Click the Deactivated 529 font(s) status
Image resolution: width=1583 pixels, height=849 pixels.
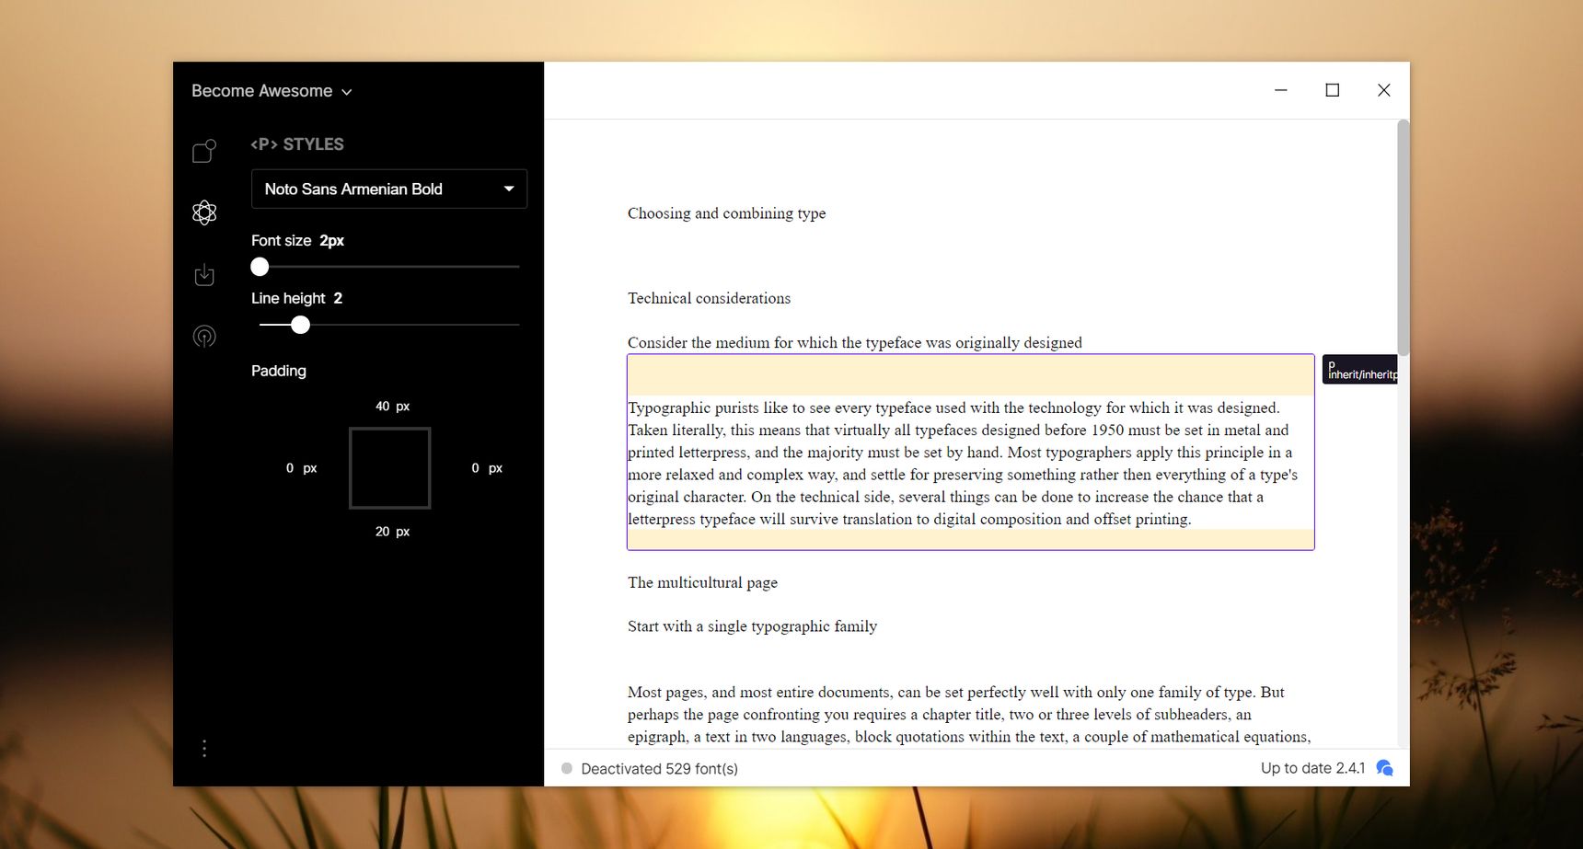[x=659, y=768]
